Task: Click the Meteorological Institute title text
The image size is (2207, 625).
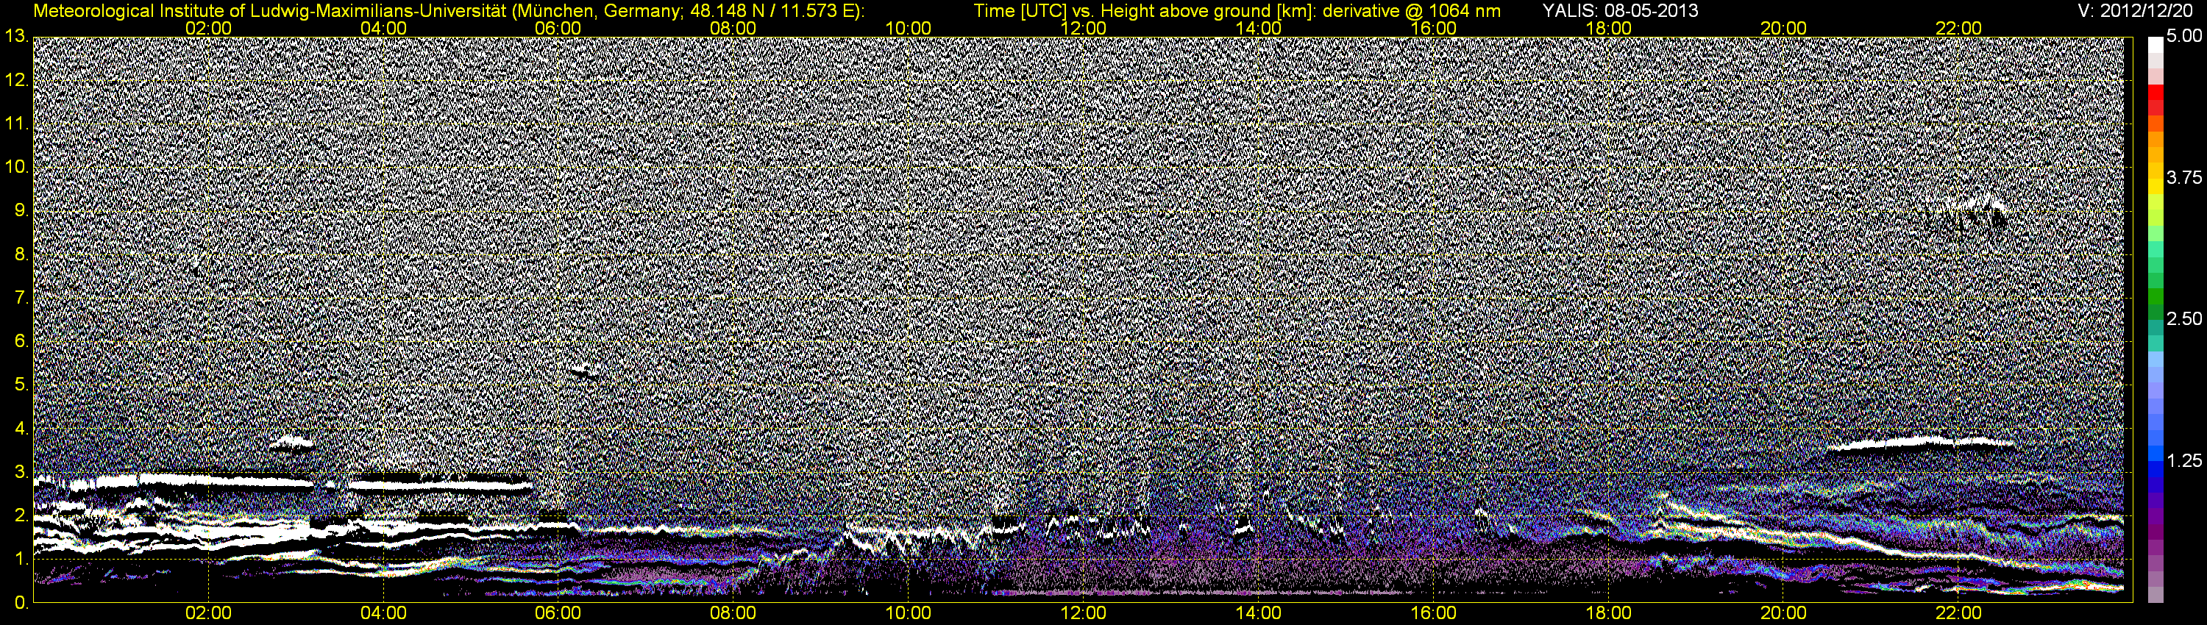Action: click(x=449, y=11)
